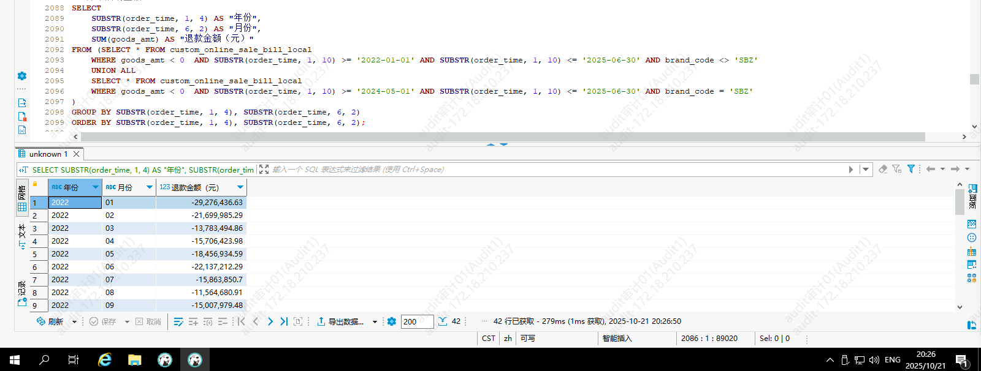Click the blue funnel filter icon
The height and width of the screenshot is (371, 981).
click(x=911, y=169)
